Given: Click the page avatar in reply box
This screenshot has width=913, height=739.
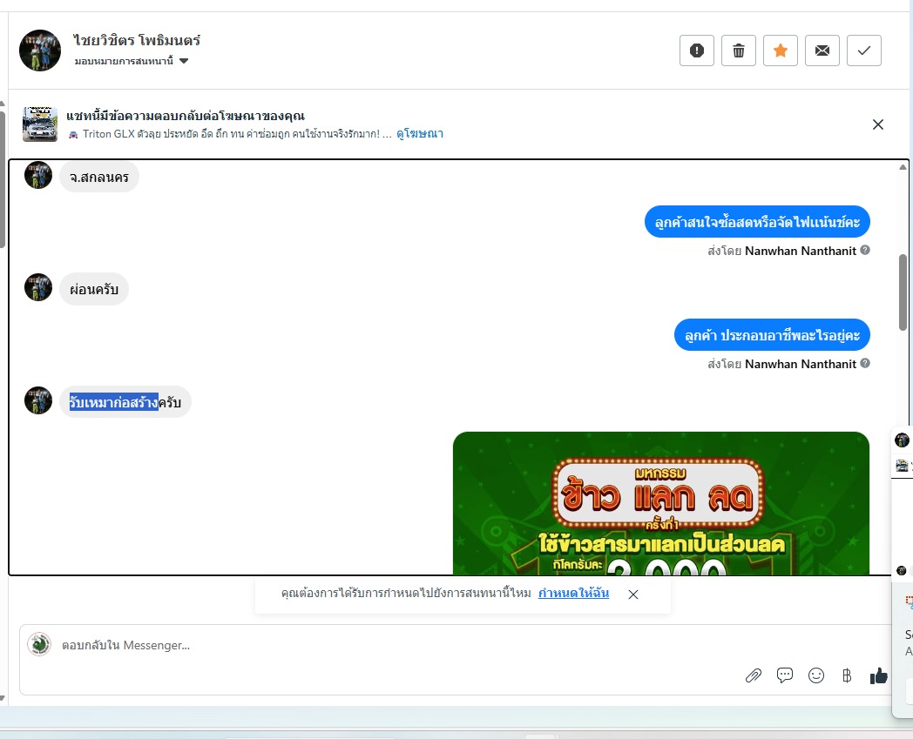Looking at the screenshot, I should click(39, 645).
